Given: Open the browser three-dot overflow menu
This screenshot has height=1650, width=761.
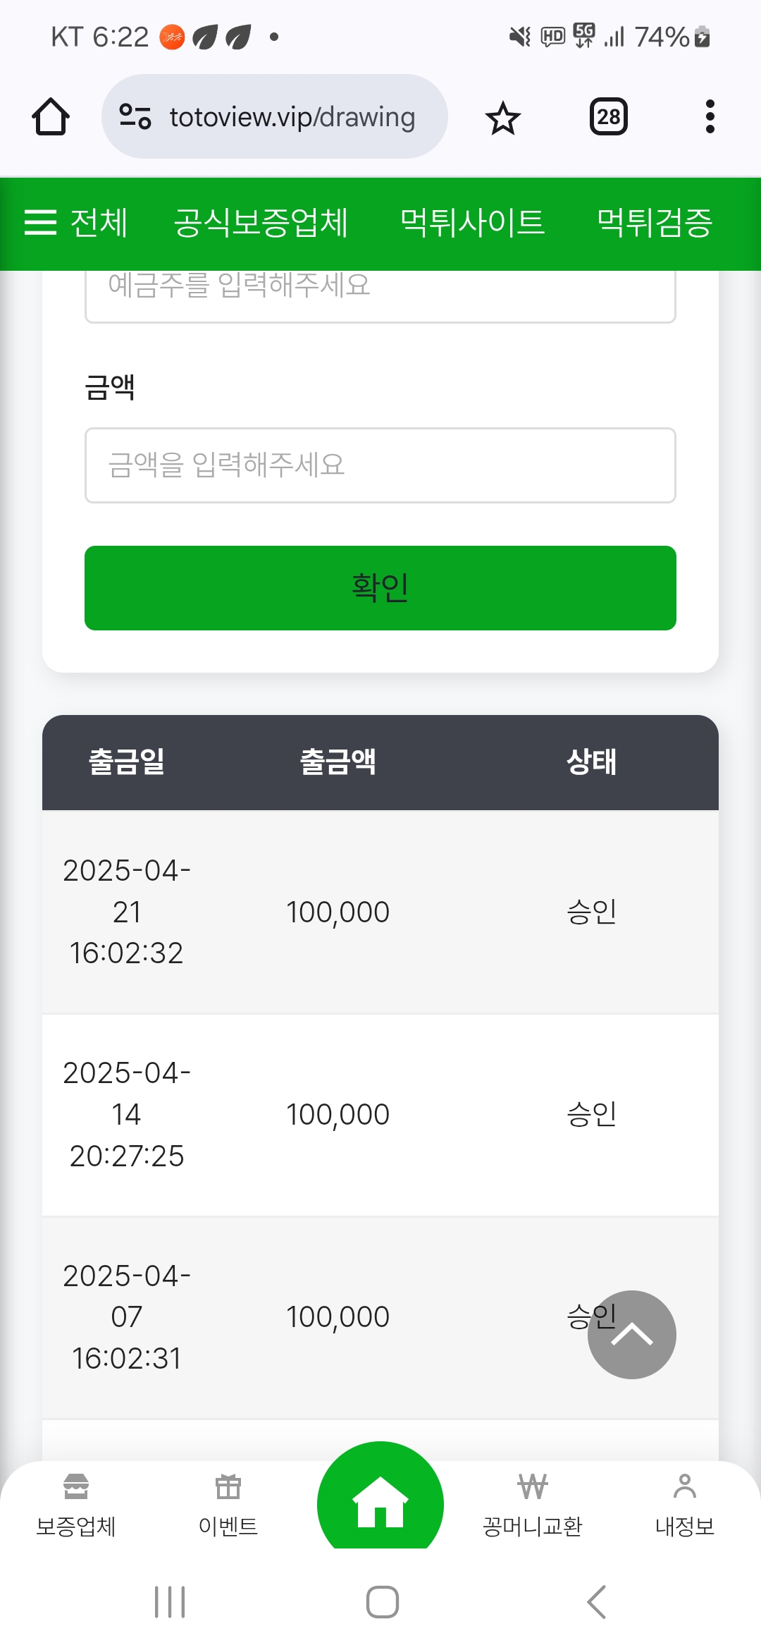Looking at the screenshot, I should 710,117.
